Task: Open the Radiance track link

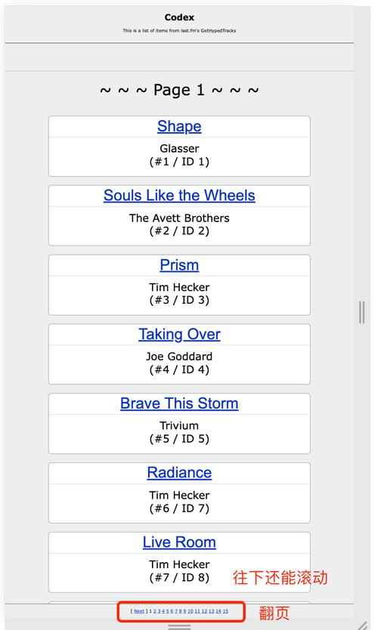Action: 179,473
